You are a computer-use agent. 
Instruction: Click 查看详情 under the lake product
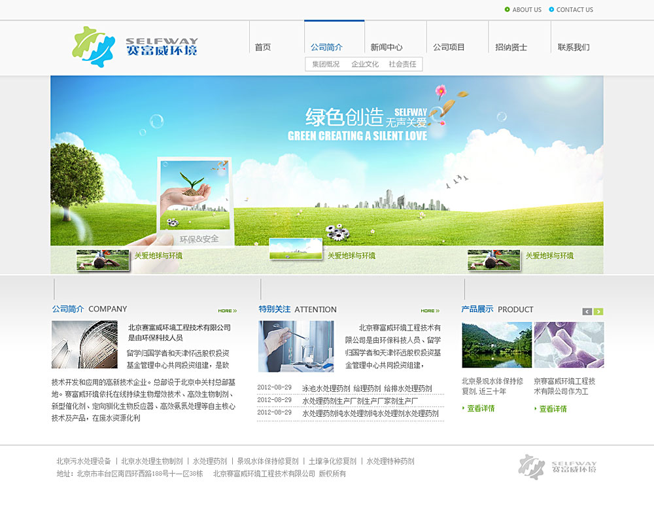481,408
